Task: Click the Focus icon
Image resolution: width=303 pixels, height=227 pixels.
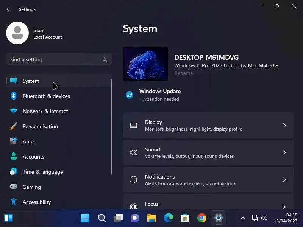Action: [x=134, y=206]
